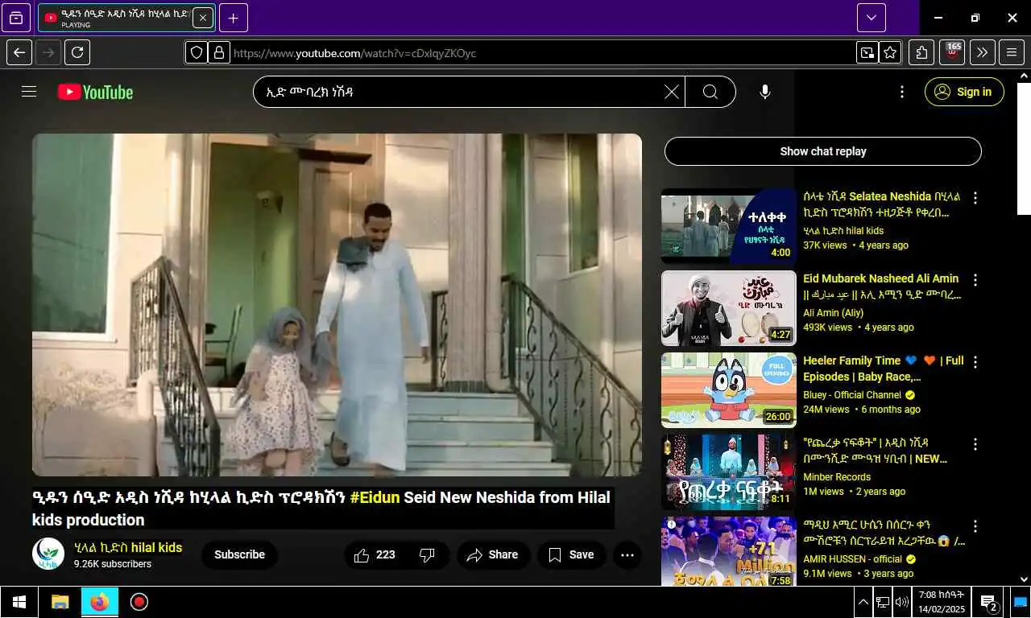Open notification center with 2 badge
Viewport: 1031px width, 618px height.
point(988,602)
